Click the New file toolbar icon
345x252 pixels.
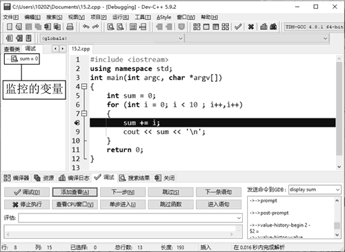point(10,27)
